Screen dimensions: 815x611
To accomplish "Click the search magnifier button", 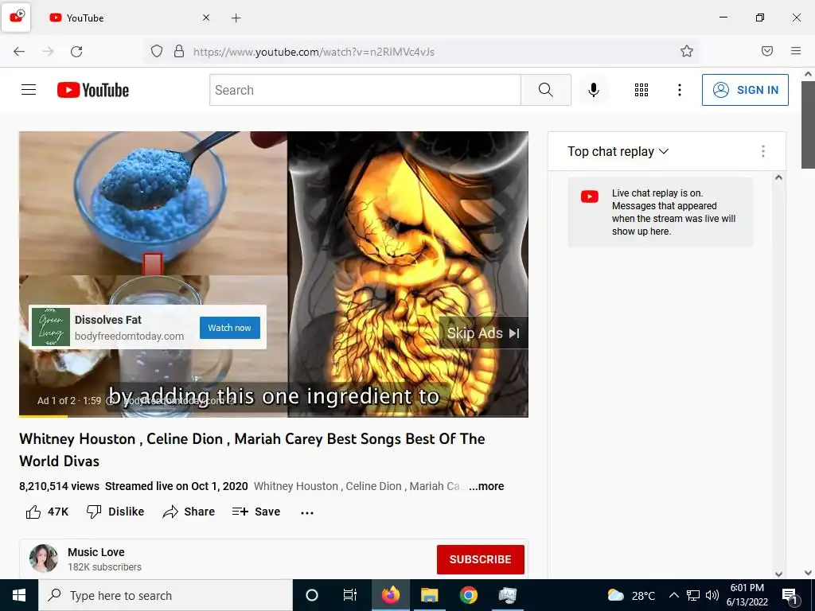I will coord(546,90).
